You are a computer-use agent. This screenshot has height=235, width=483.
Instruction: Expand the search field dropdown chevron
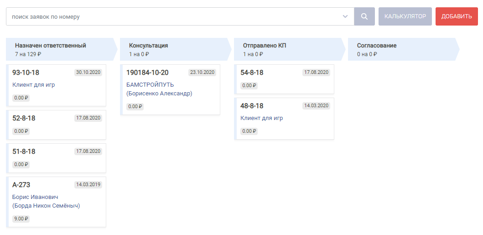(345, 16)
